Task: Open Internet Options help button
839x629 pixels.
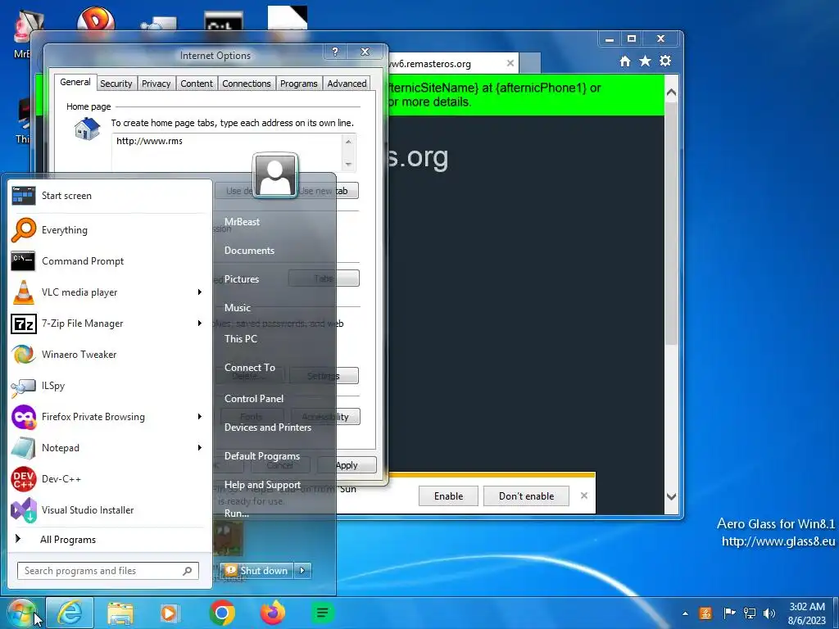Action: [x=335, y=52]
